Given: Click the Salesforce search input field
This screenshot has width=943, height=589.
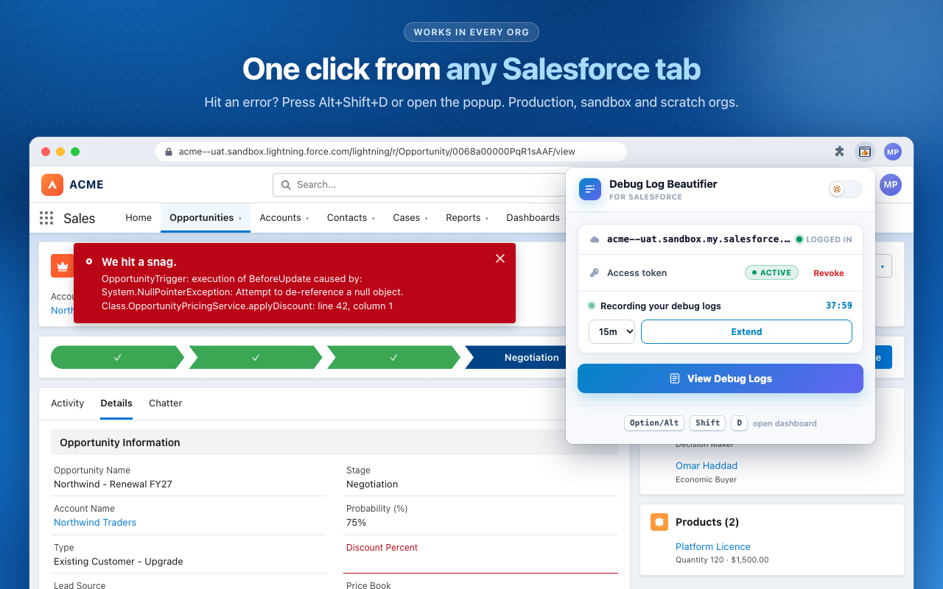Looking at the screenshot, I should [420, 185].
